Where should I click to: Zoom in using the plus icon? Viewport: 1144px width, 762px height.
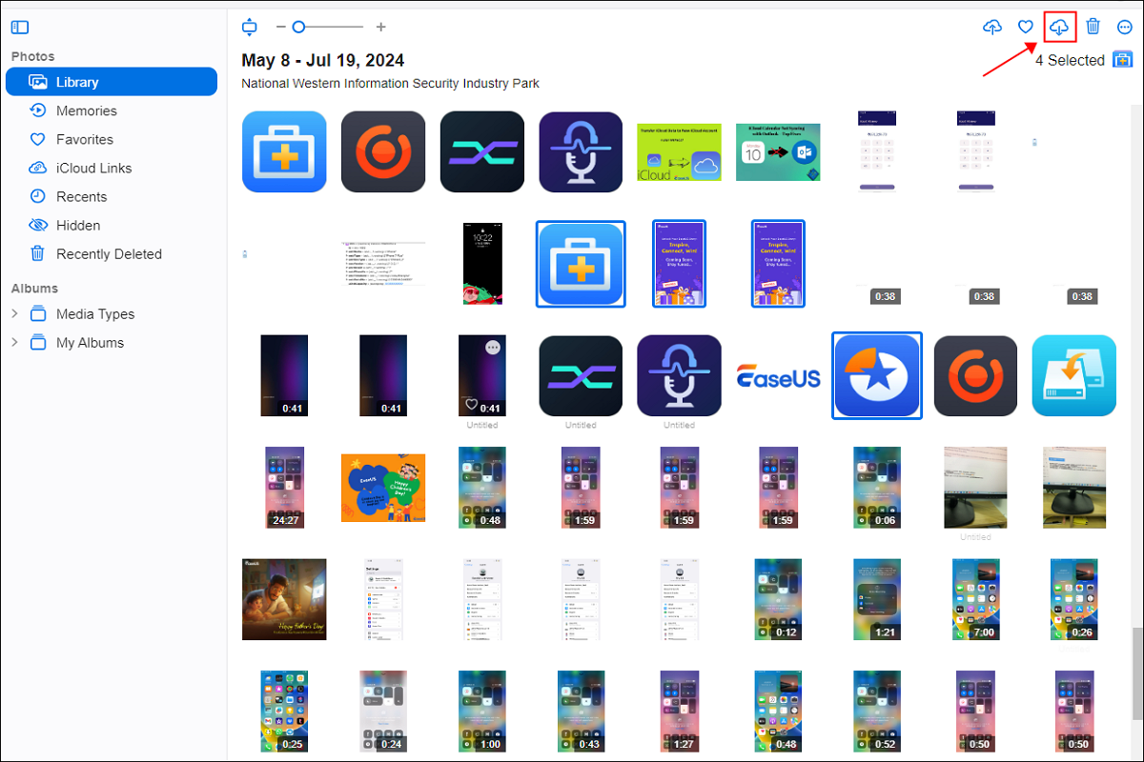pos(381,28)
